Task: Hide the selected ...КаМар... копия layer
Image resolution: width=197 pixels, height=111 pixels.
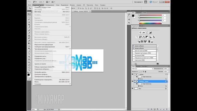Action: click(132, 81)
